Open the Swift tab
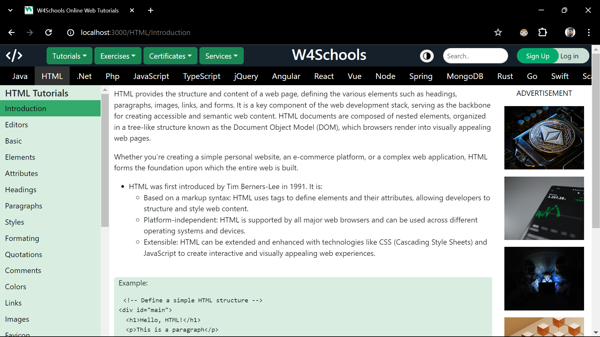Viewport: 600px width, 337px height. (x=560, y=76)
